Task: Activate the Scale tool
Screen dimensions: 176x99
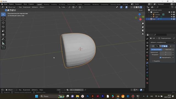Action: point(3,31)
